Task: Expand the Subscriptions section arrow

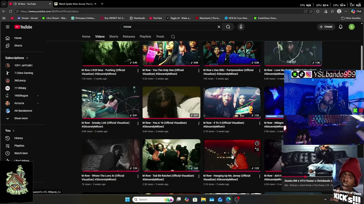Action: (x=27, y=58)
